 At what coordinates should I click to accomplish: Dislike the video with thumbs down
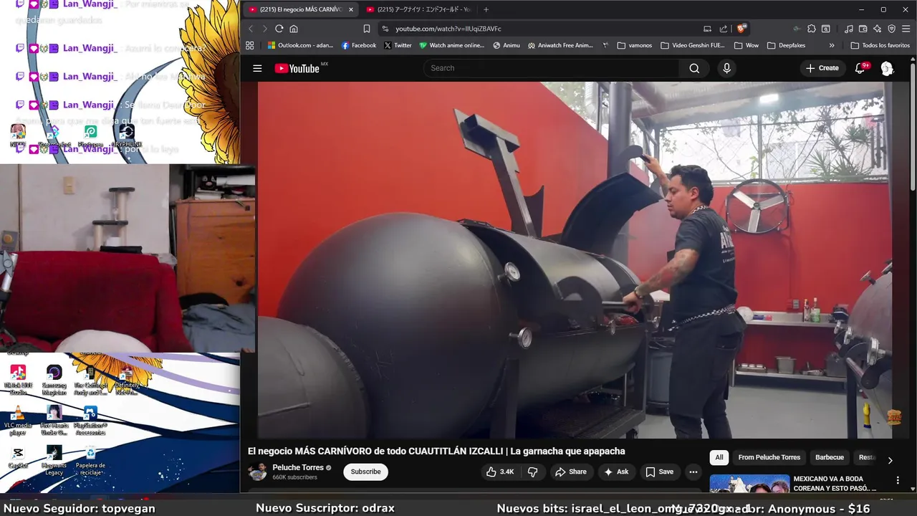pos(532,472)
